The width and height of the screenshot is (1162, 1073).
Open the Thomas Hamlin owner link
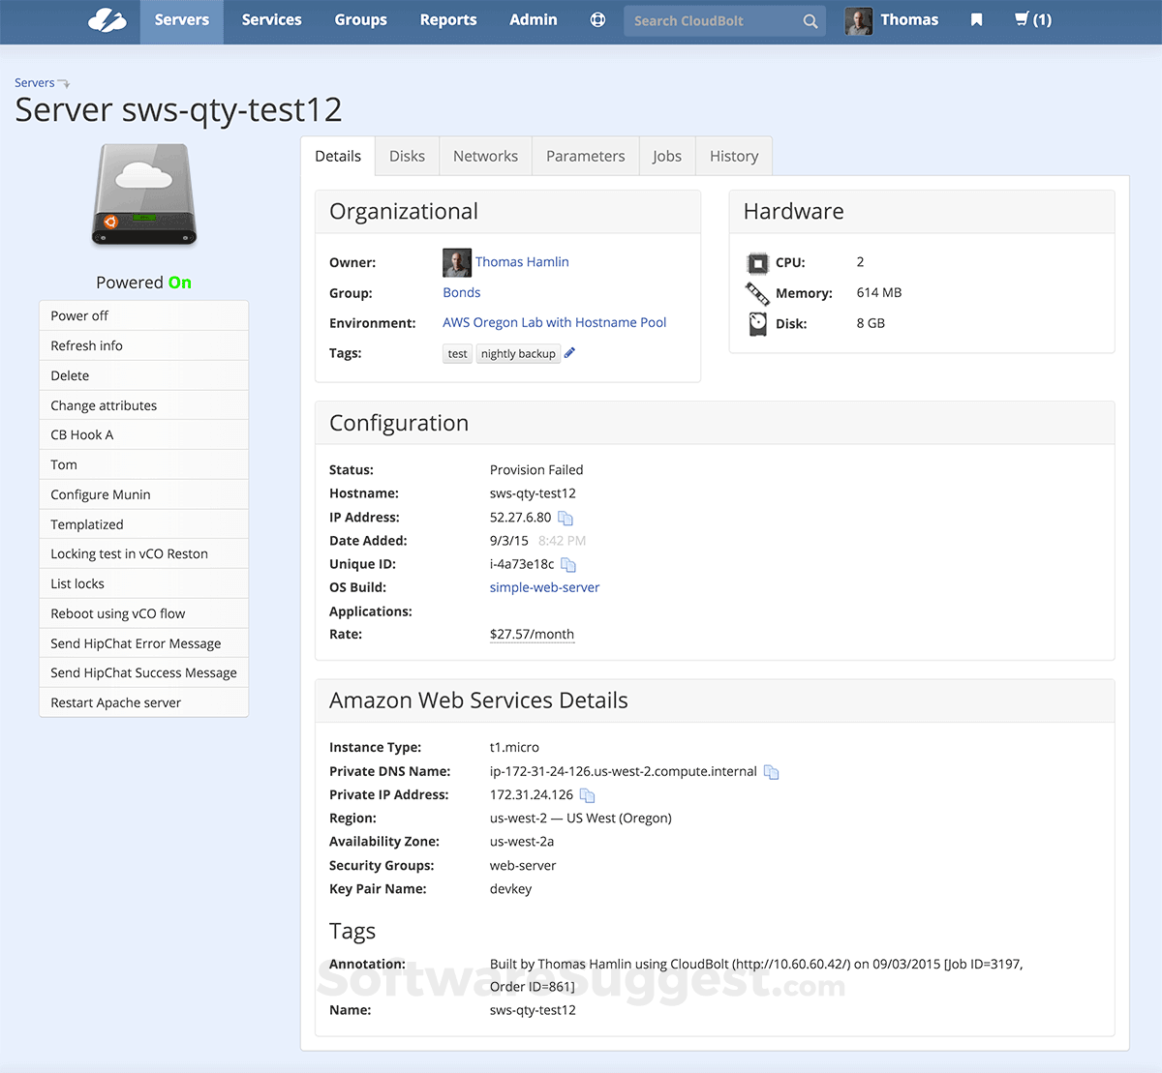coord(521,262)
